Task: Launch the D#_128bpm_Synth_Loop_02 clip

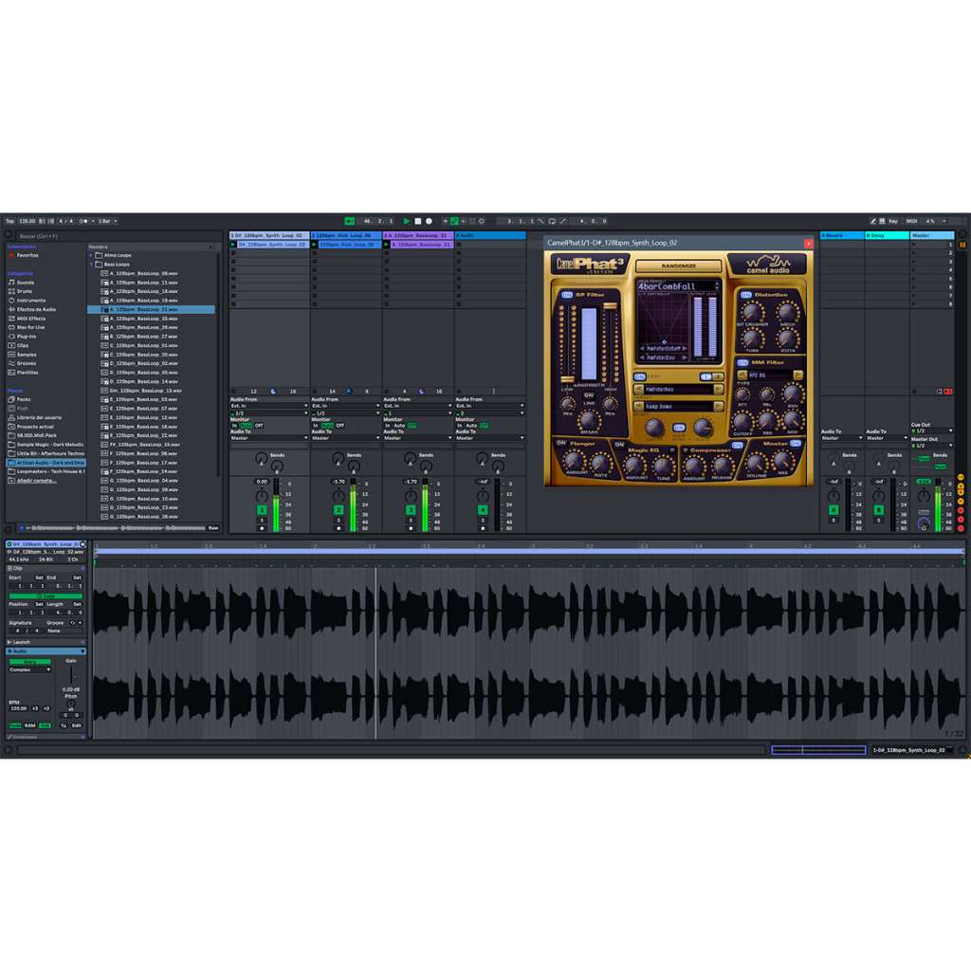Action: 233,245
